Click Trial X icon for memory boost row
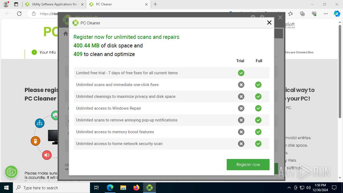The image size is (343, 193). (241, 132)
